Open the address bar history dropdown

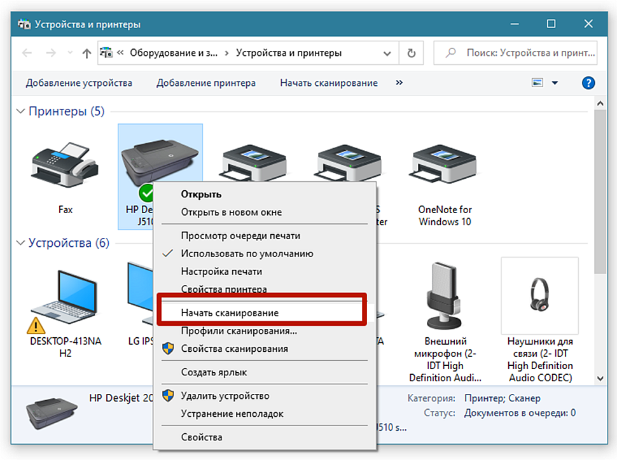point(387,53)
